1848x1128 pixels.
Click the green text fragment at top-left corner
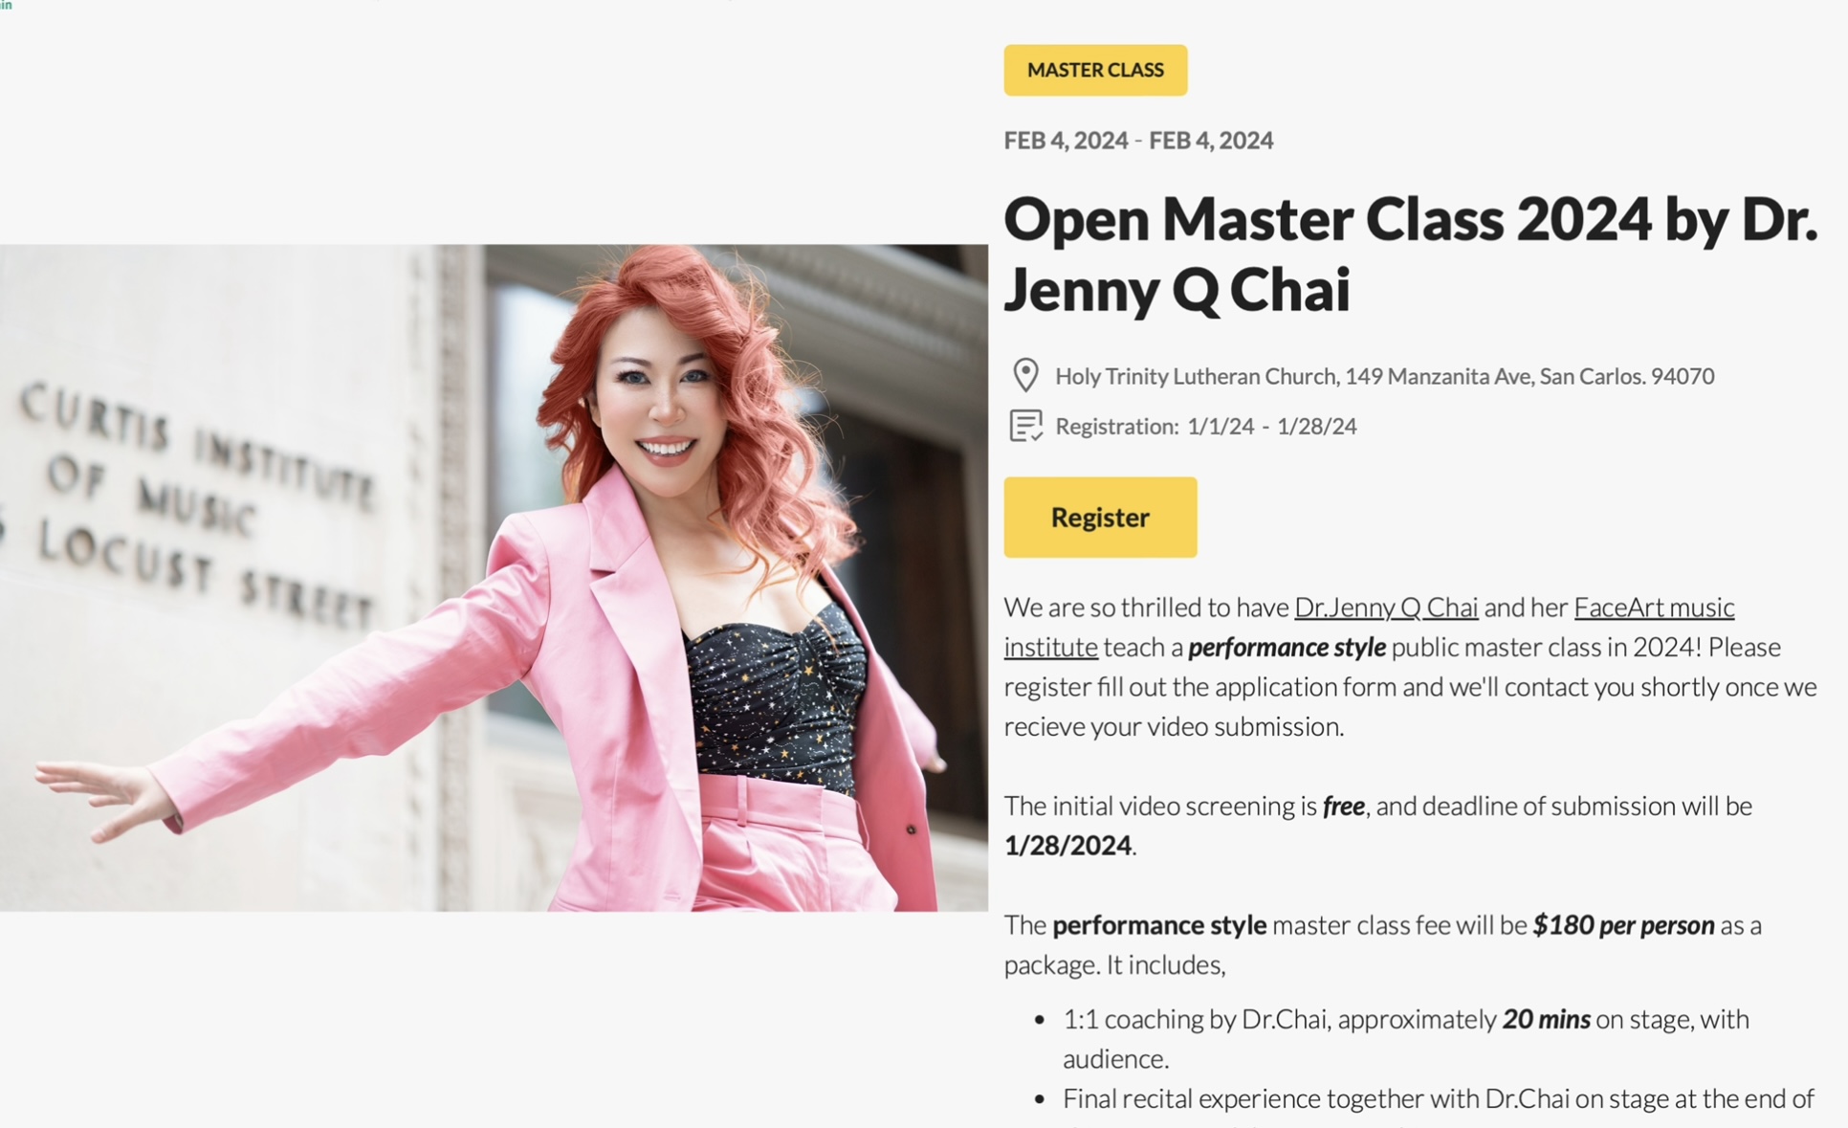pyautogui.click(x=6, y=5)
